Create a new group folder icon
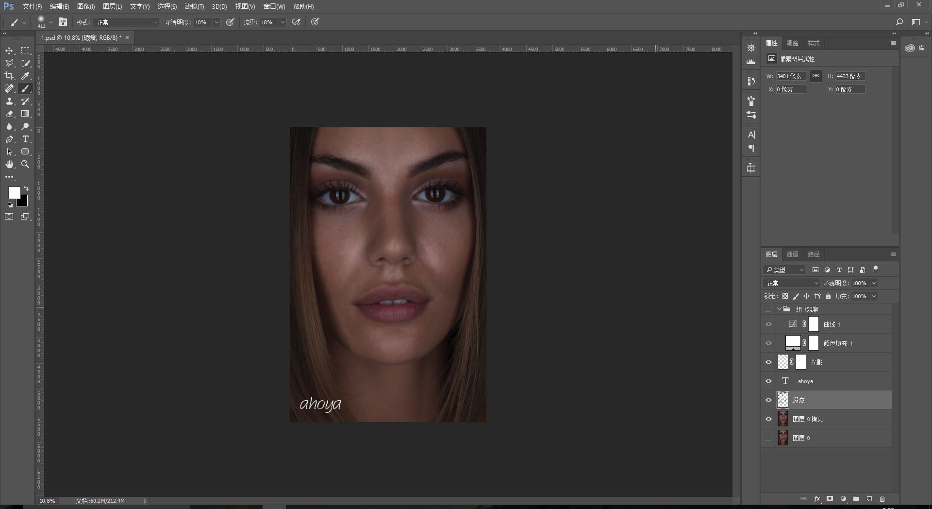Image resolution: width=932 pixels, height=509 pixels. (856, 499)
